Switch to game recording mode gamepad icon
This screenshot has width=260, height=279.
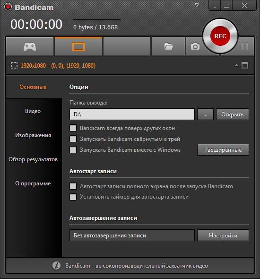[30, 47]
